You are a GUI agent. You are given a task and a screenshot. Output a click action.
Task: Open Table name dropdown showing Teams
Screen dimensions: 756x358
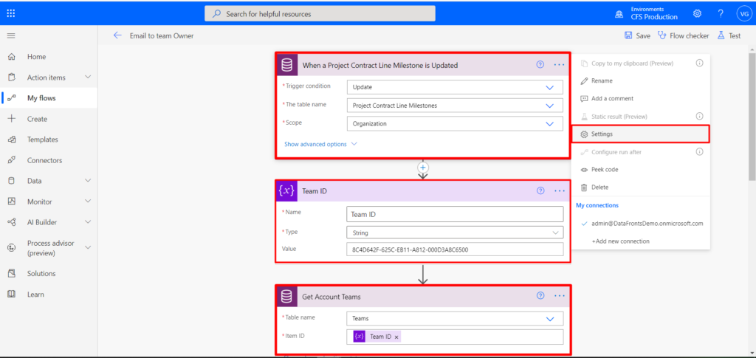point(455,318)
